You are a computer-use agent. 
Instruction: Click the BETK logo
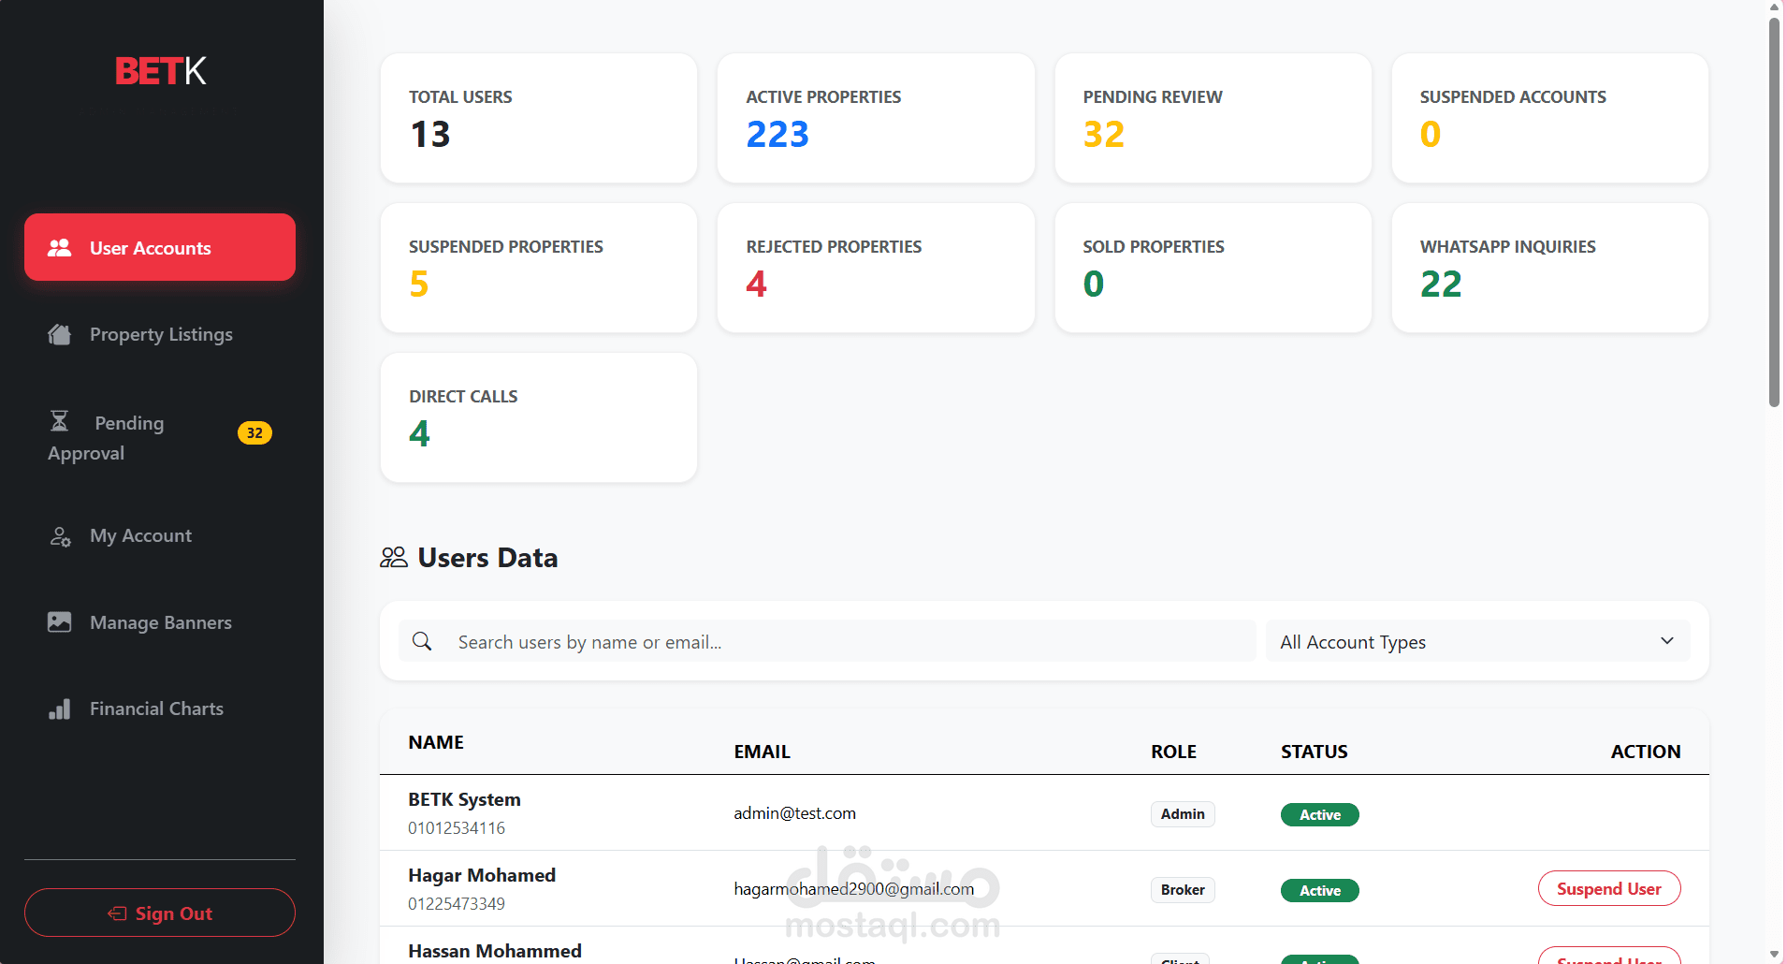(160, 71)
